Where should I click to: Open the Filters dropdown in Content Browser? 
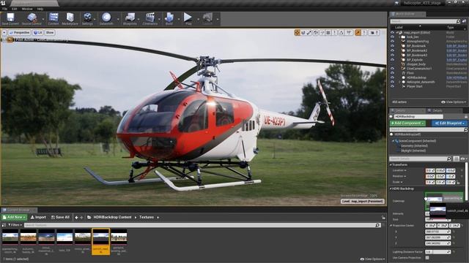(x=15, y=225)
